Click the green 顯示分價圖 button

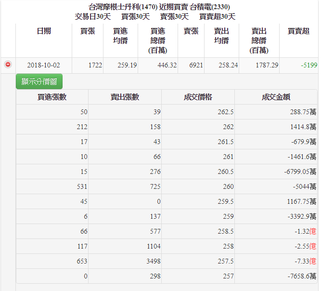click(x=39, y=81)
